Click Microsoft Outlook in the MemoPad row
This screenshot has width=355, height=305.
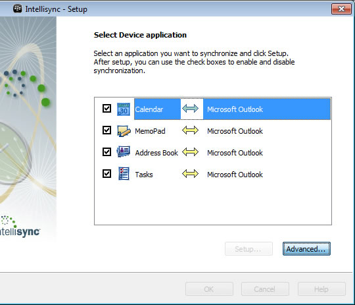coord(235,131)
